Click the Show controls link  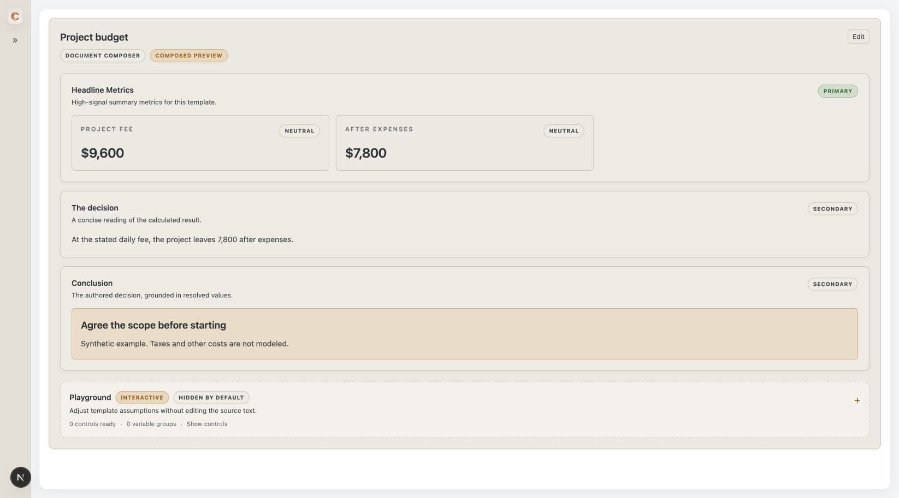point(207,424)
